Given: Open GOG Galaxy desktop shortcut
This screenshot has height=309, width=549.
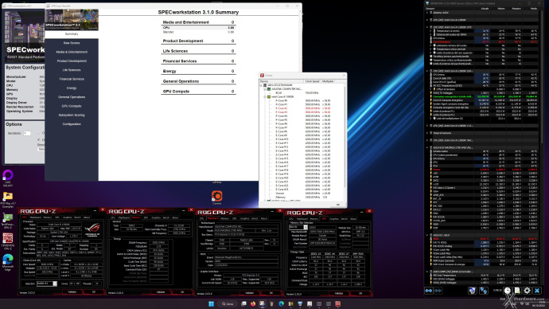Looking at the screenshot, I should click(x=8, y=178).
